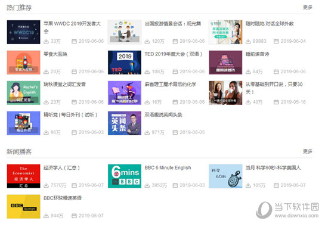Click 更多 next to 新闻播客
This screenshot has width=328, height=227.
(308, 151)
